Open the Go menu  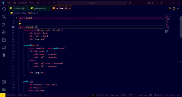point(38,3)
